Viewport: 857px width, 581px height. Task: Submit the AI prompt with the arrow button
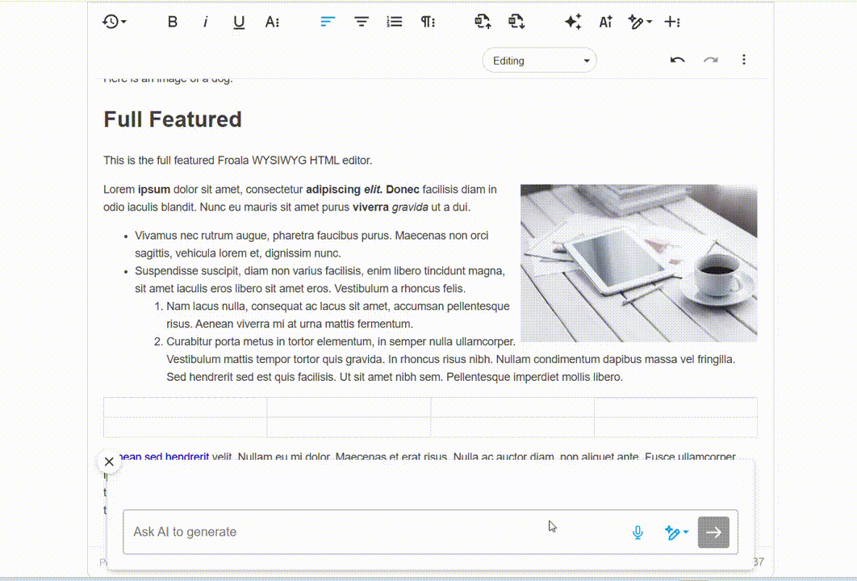tap(713, 533)
